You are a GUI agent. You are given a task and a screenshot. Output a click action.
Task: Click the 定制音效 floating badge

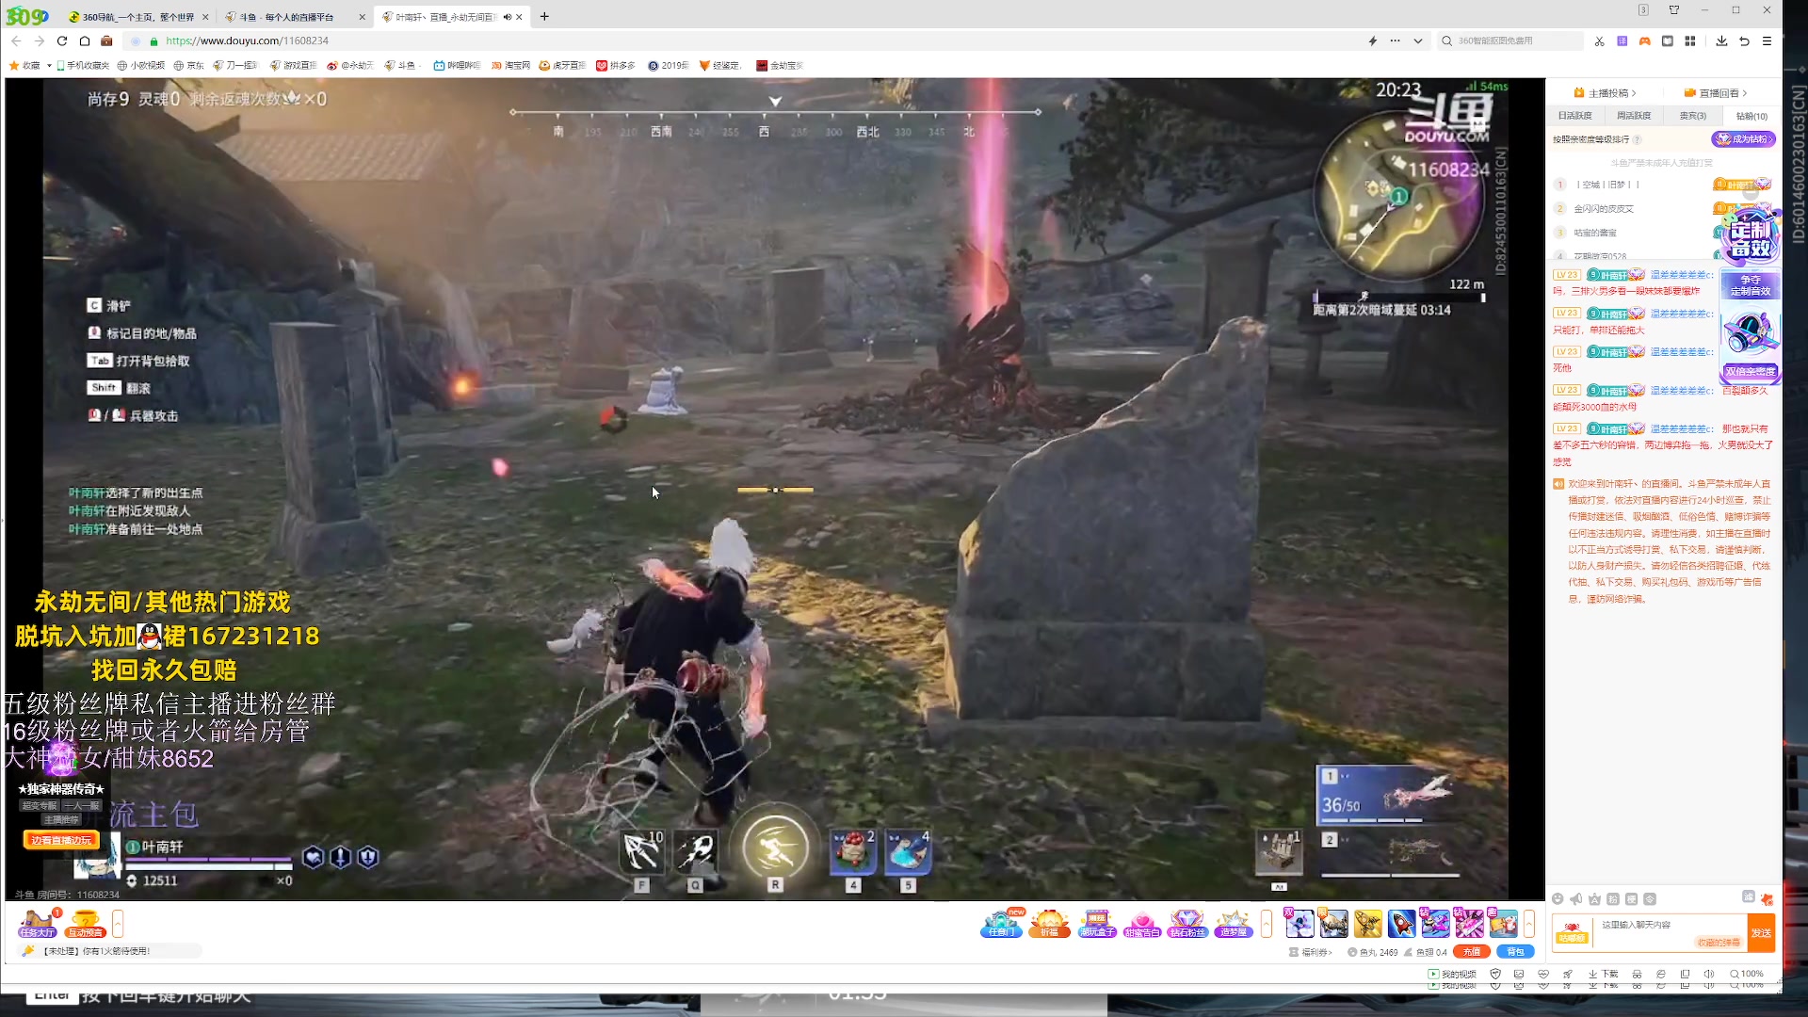(1750, 240)
